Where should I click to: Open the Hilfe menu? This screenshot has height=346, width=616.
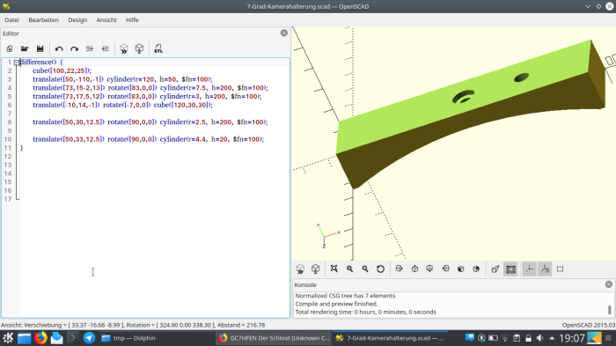(x=132, y=20)
